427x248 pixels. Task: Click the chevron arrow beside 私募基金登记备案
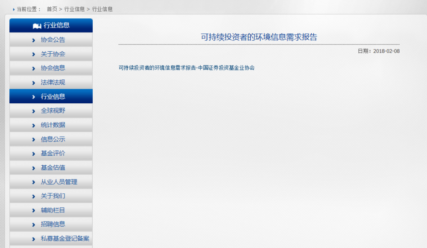pos(33,239)
